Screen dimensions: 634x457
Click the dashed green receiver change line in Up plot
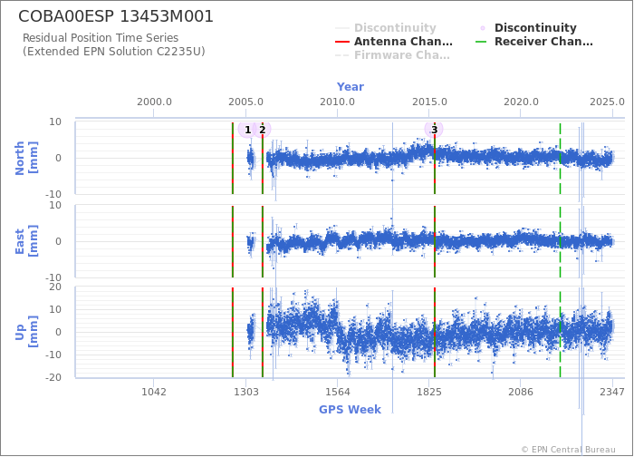[560, 333]
